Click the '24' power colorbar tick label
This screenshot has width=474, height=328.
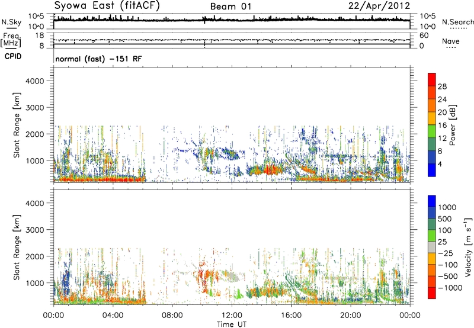[x=442, y=99]
